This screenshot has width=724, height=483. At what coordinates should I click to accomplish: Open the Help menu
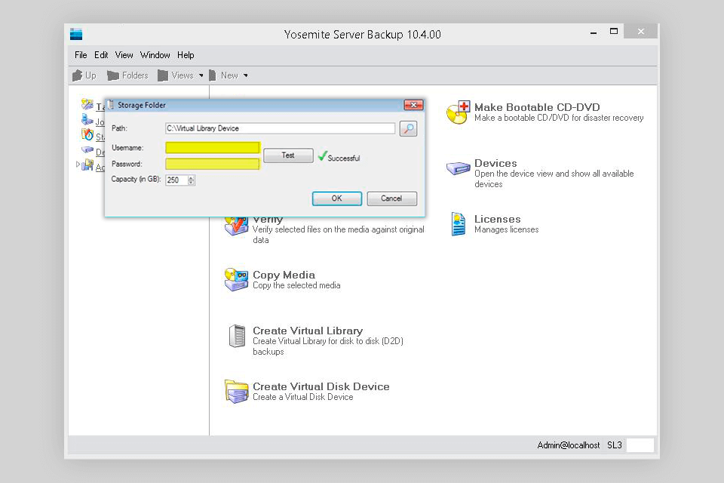click(x=186, y=55)
